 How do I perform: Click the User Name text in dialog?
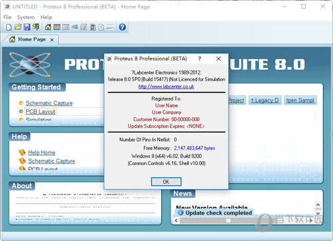166,105
